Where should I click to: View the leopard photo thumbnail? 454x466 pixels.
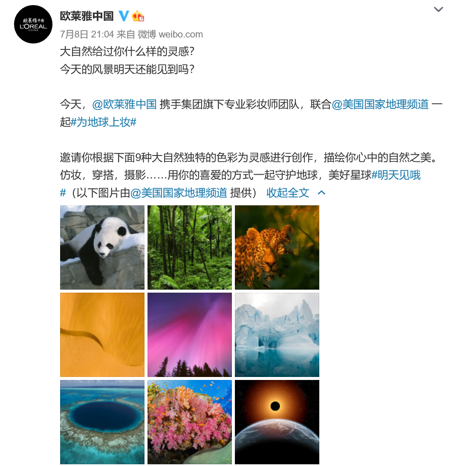277,247
